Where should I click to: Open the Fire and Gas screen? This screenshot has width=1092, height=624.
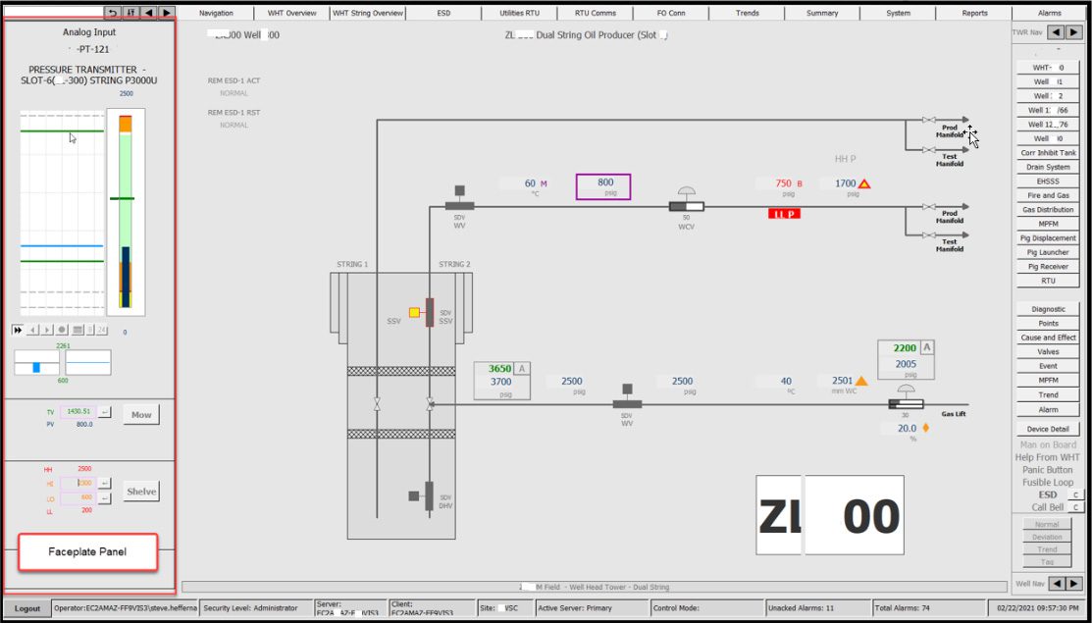coord(1048,195)
